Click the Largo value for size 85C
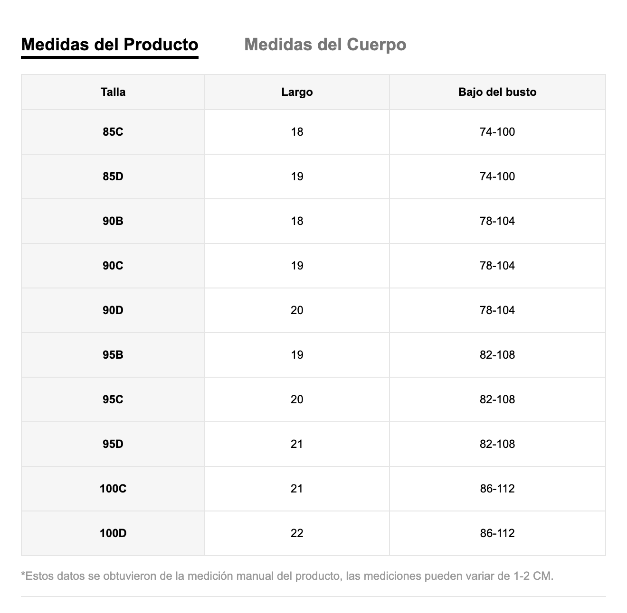Viewport: 627px width, 613px height. click(297, 132)
